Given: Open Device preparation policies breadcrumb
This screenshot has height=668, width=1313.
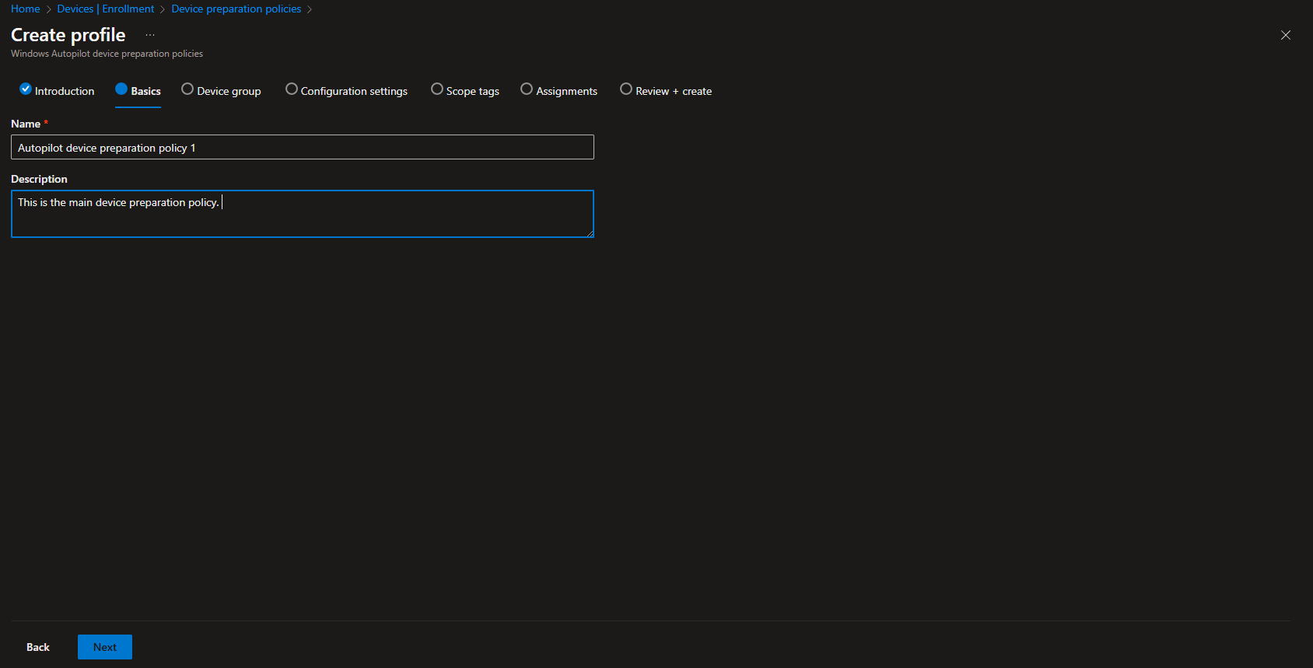Looking at the screenshot, I should 236,9.
